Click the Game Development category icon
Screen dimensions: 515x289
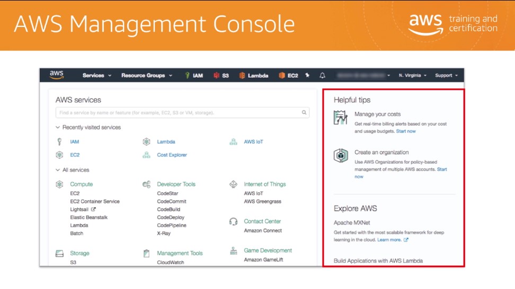tap(233, 251)
